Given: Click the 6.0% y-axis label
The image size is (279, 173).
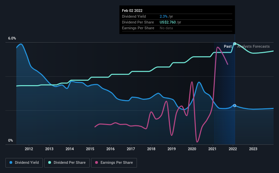Looking at the screenshot, I should click(12, 38).
